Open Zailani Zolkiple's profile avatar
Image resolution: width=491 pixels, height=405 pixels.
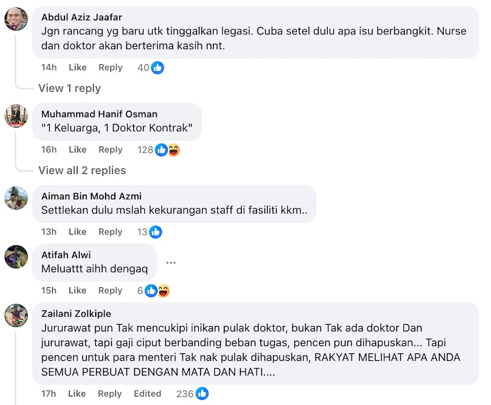16,316
